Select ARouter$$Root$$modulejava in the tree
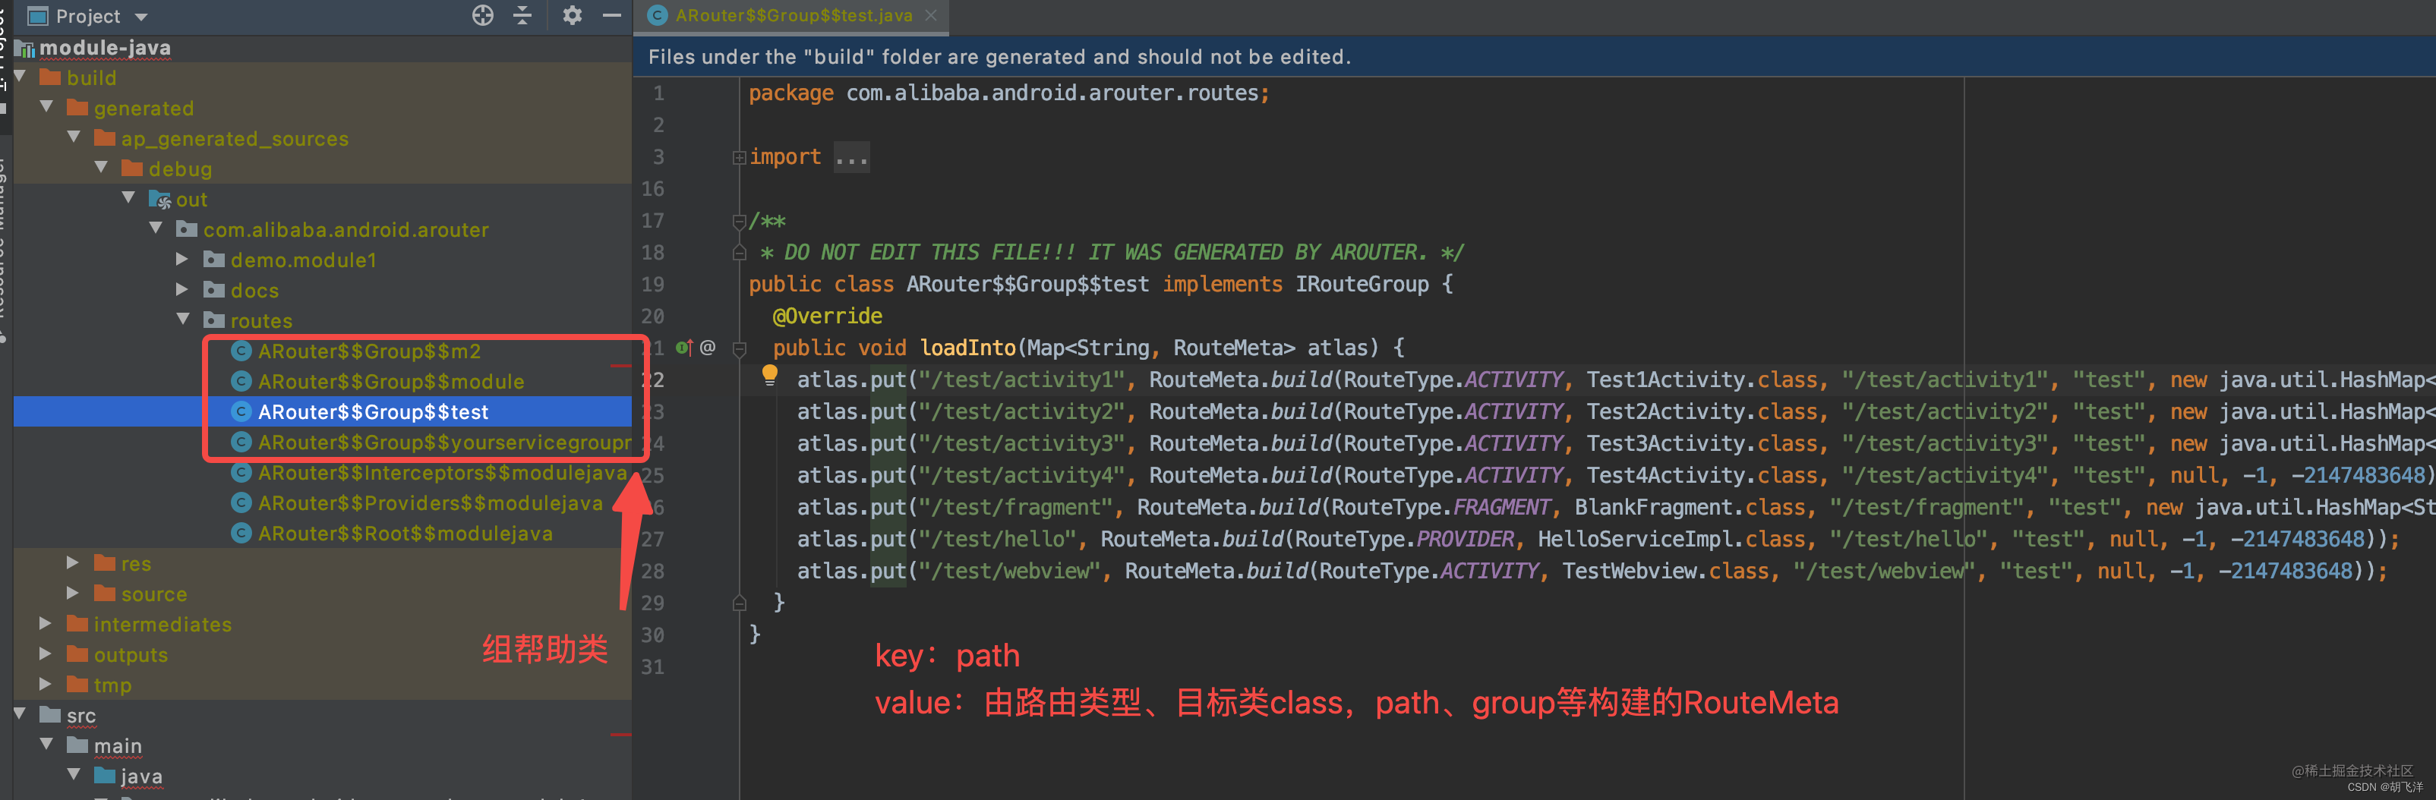2436x800 pixels. tap(406, 534)
